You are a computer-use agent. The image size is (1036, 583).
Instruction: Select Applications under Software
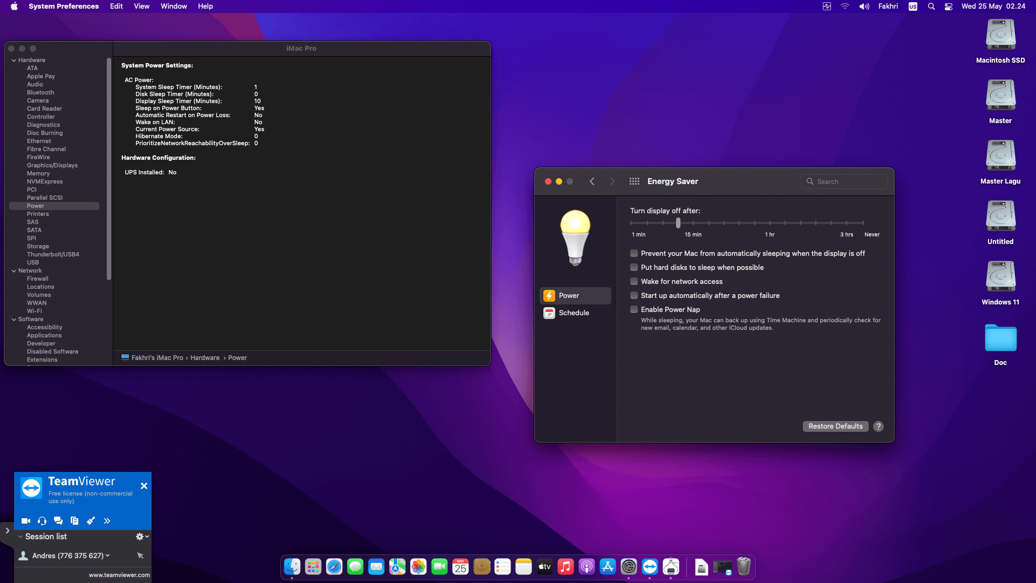[44, 336]
